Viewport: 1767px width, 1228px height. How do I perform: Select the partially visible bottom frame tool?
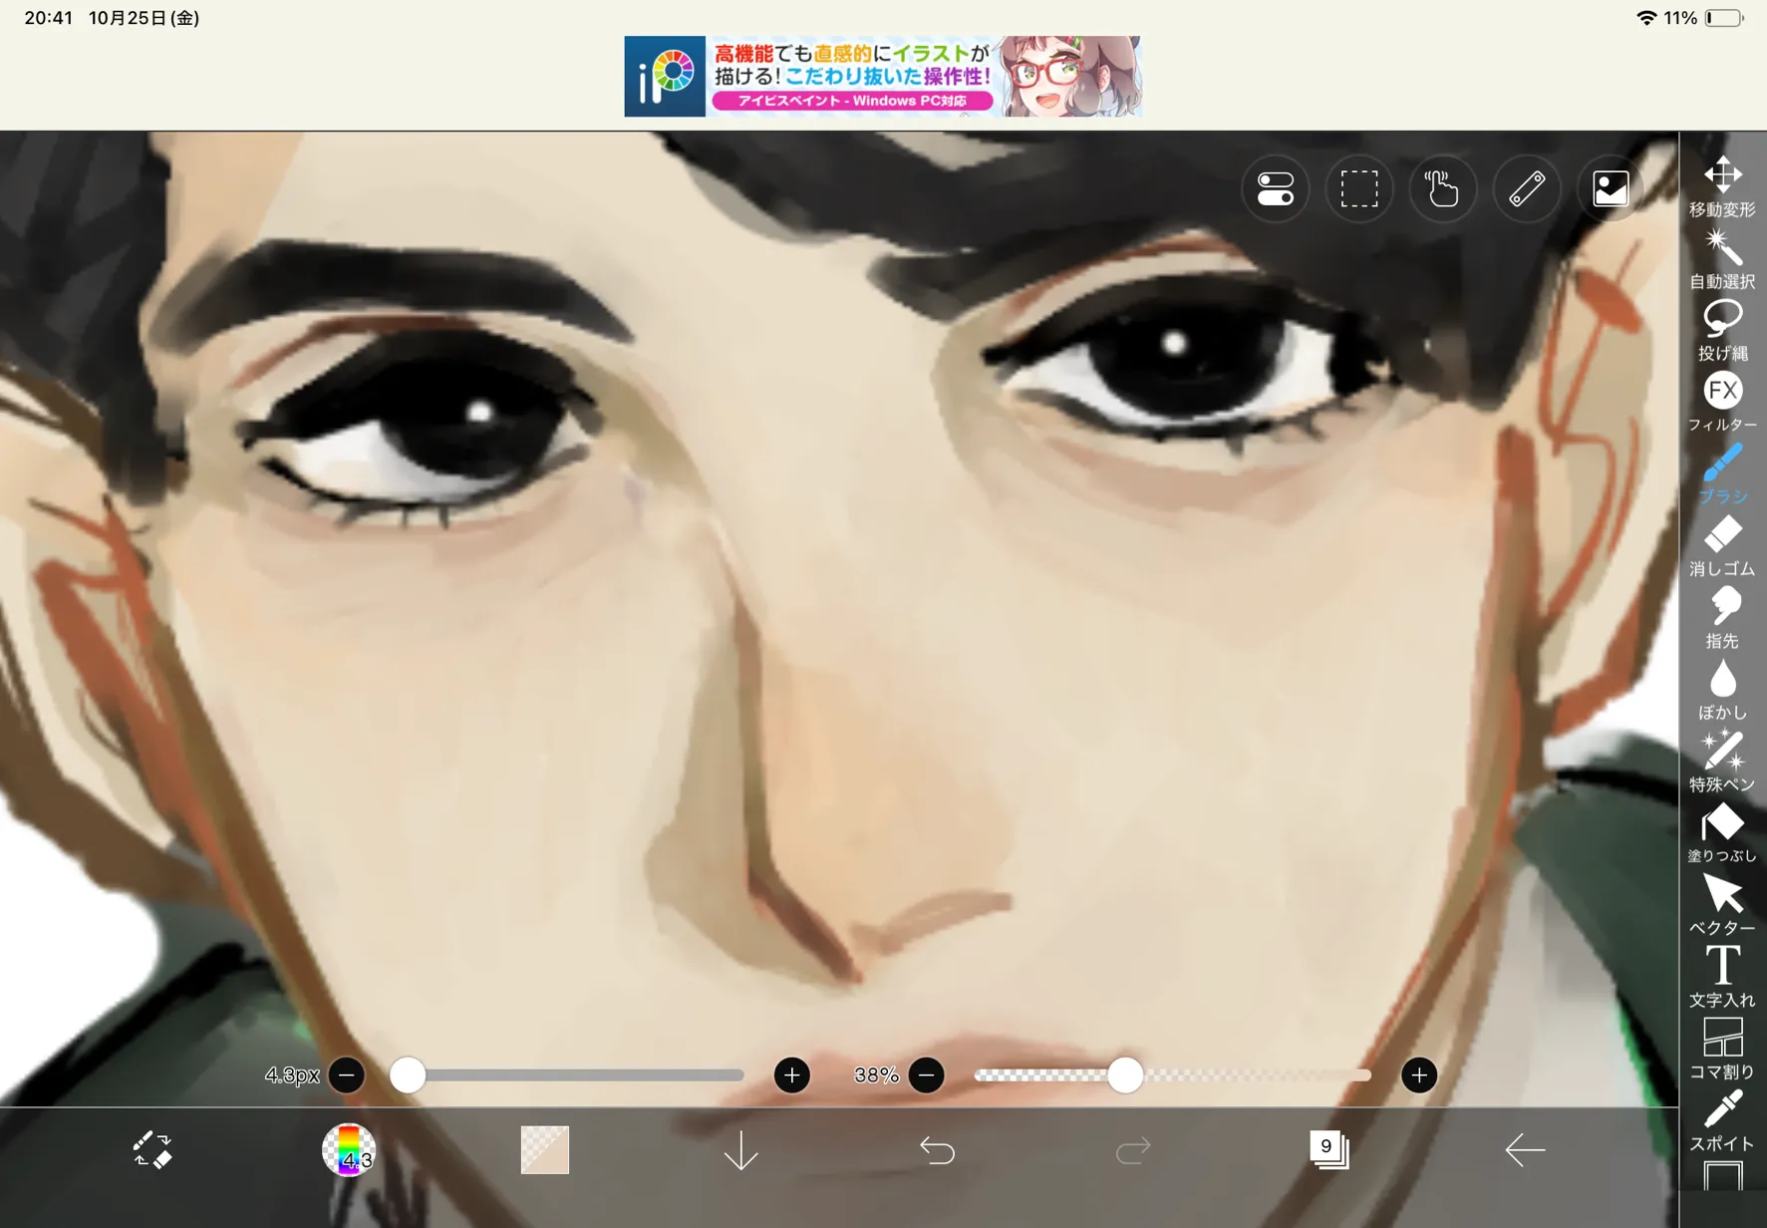tap(1722, 1176)
